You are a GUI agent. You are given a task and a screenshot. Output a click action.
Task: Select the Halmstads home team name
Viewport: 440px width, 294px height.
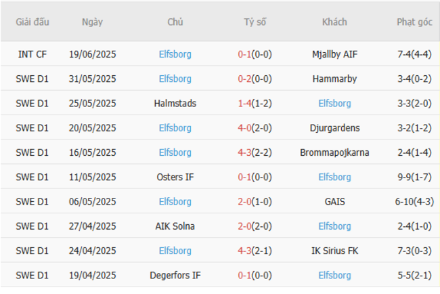[175, 104]
